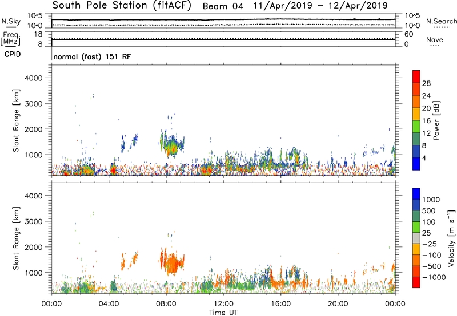Click the N.Sky legend label
Screen dimensions: 457x316
point(11,21)
